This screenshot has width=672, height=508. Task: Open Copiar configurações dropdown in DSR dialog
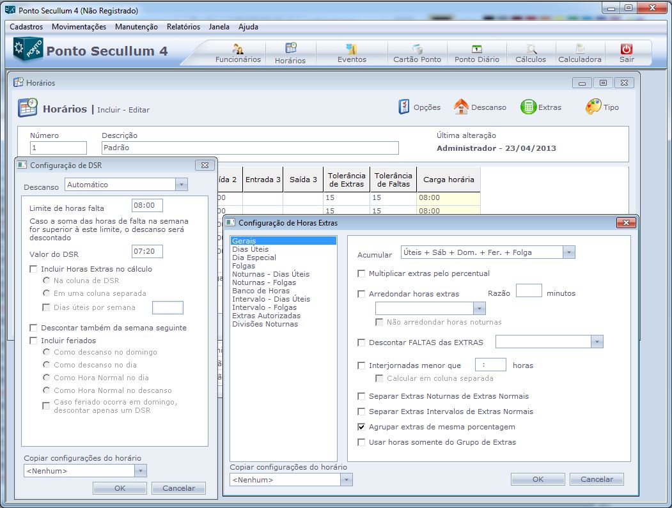[140, 471]
